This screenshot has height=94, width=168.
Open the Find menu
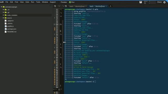[16, 2]
